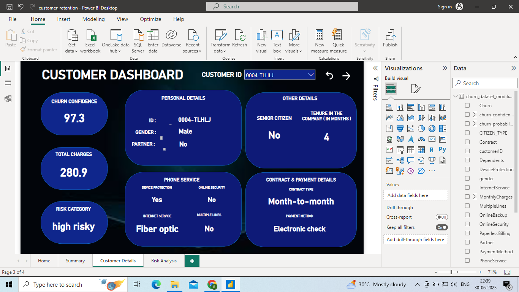This screenshot has width=519, height=292.
Task: Select the Python visual icon
Action: (442, 149)
